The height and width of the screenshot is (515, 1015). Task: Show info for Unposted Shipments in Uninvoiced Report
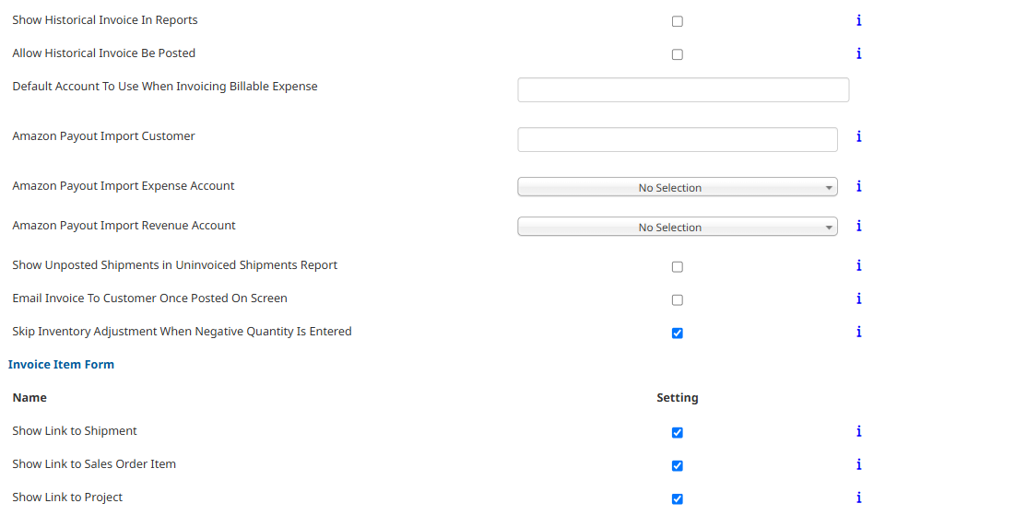858,264
